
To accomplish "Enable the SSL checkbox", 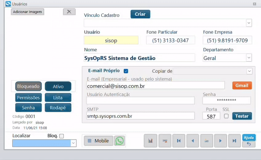I will point(226,116).
